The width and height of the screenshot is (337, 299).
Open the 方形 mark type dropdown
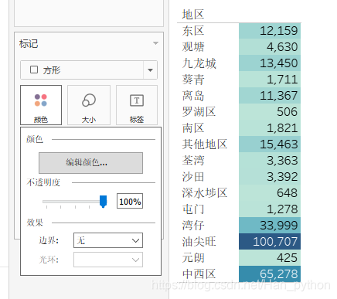89,70
